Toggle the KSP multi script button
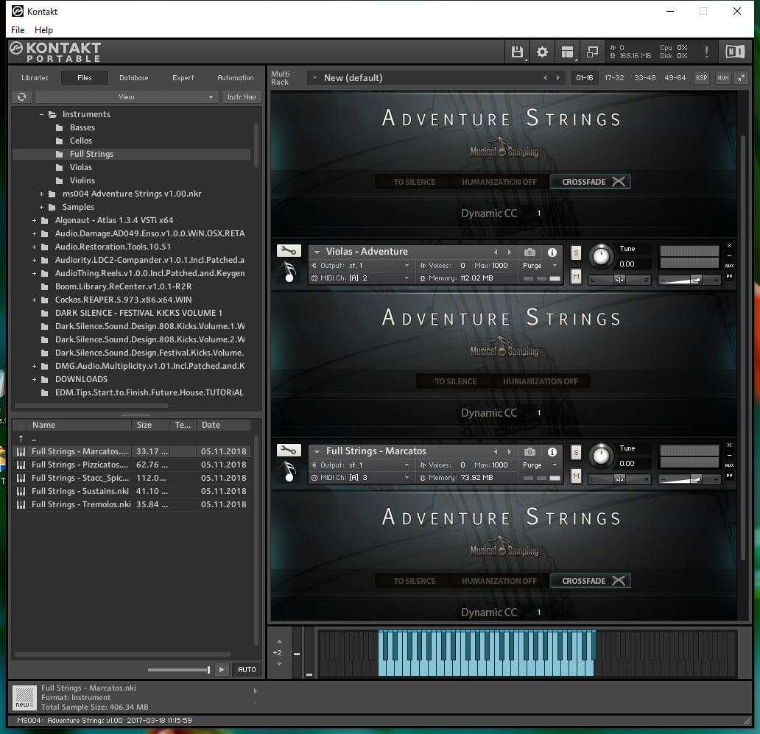760x734 pixels. click(x=701, y=78)
